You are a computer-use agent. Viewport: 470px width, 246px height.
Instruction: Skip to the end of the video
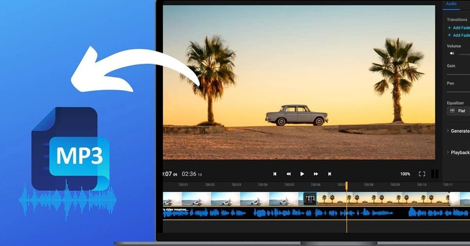330,174
